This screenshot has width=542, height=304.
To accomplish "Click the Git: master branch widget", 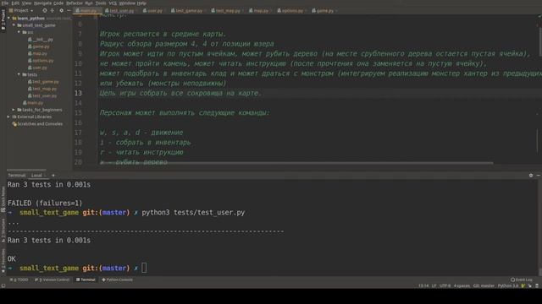I will click(x=484, y=285).
